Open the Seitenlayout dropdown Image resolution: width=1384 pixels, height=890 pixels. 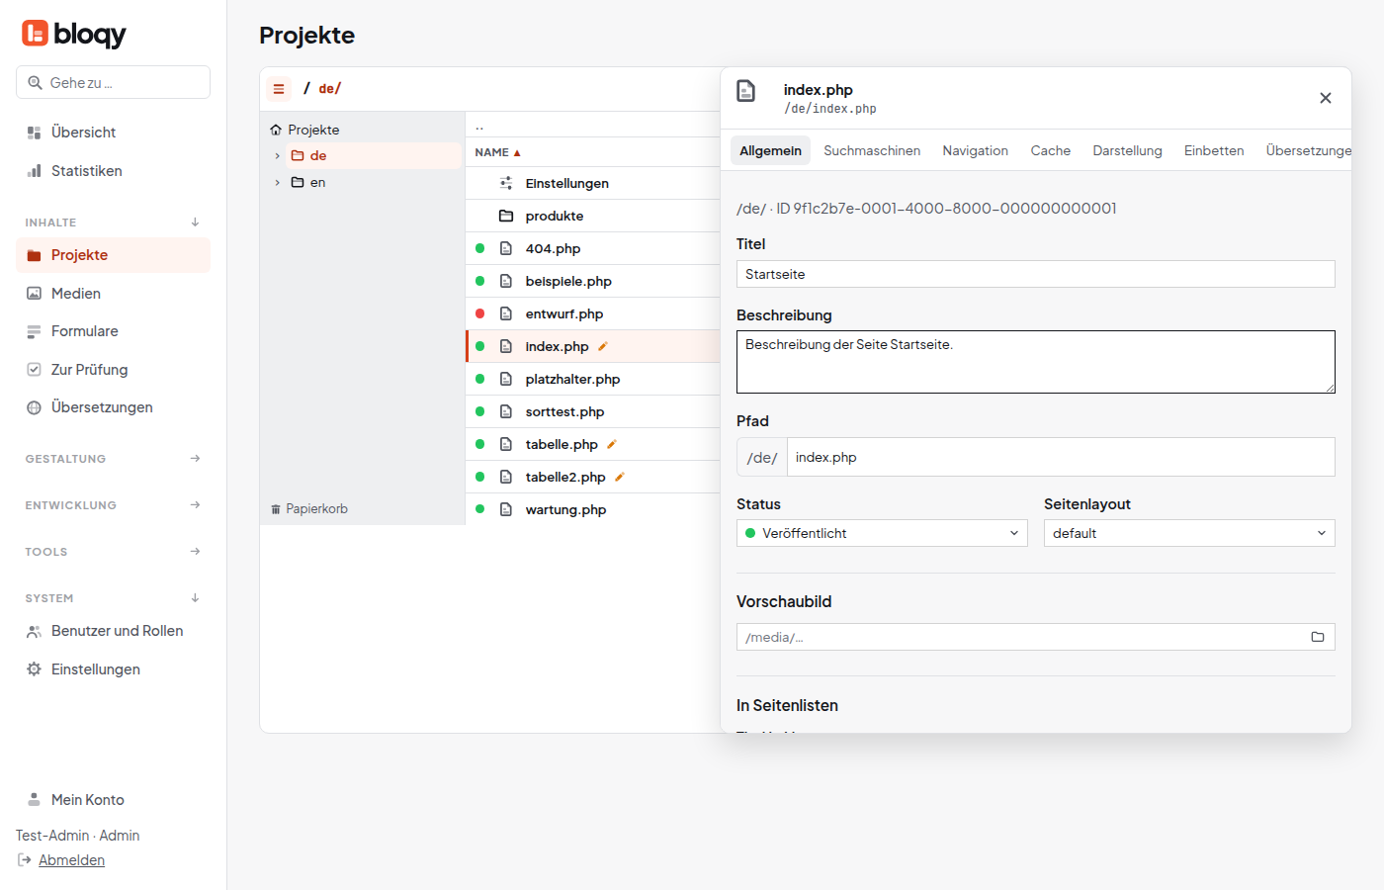(x=1189, y=533)
